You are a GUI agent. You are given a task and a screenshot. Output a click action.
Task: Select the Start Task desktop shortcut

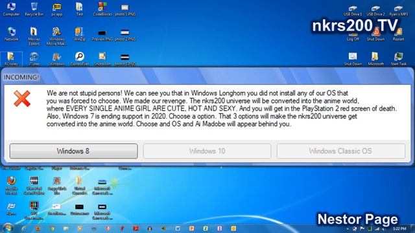point(399,59)
